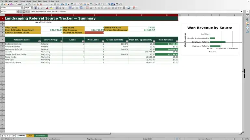Click the zoom-in plus button
250x140 pixels.
(242, 139)
